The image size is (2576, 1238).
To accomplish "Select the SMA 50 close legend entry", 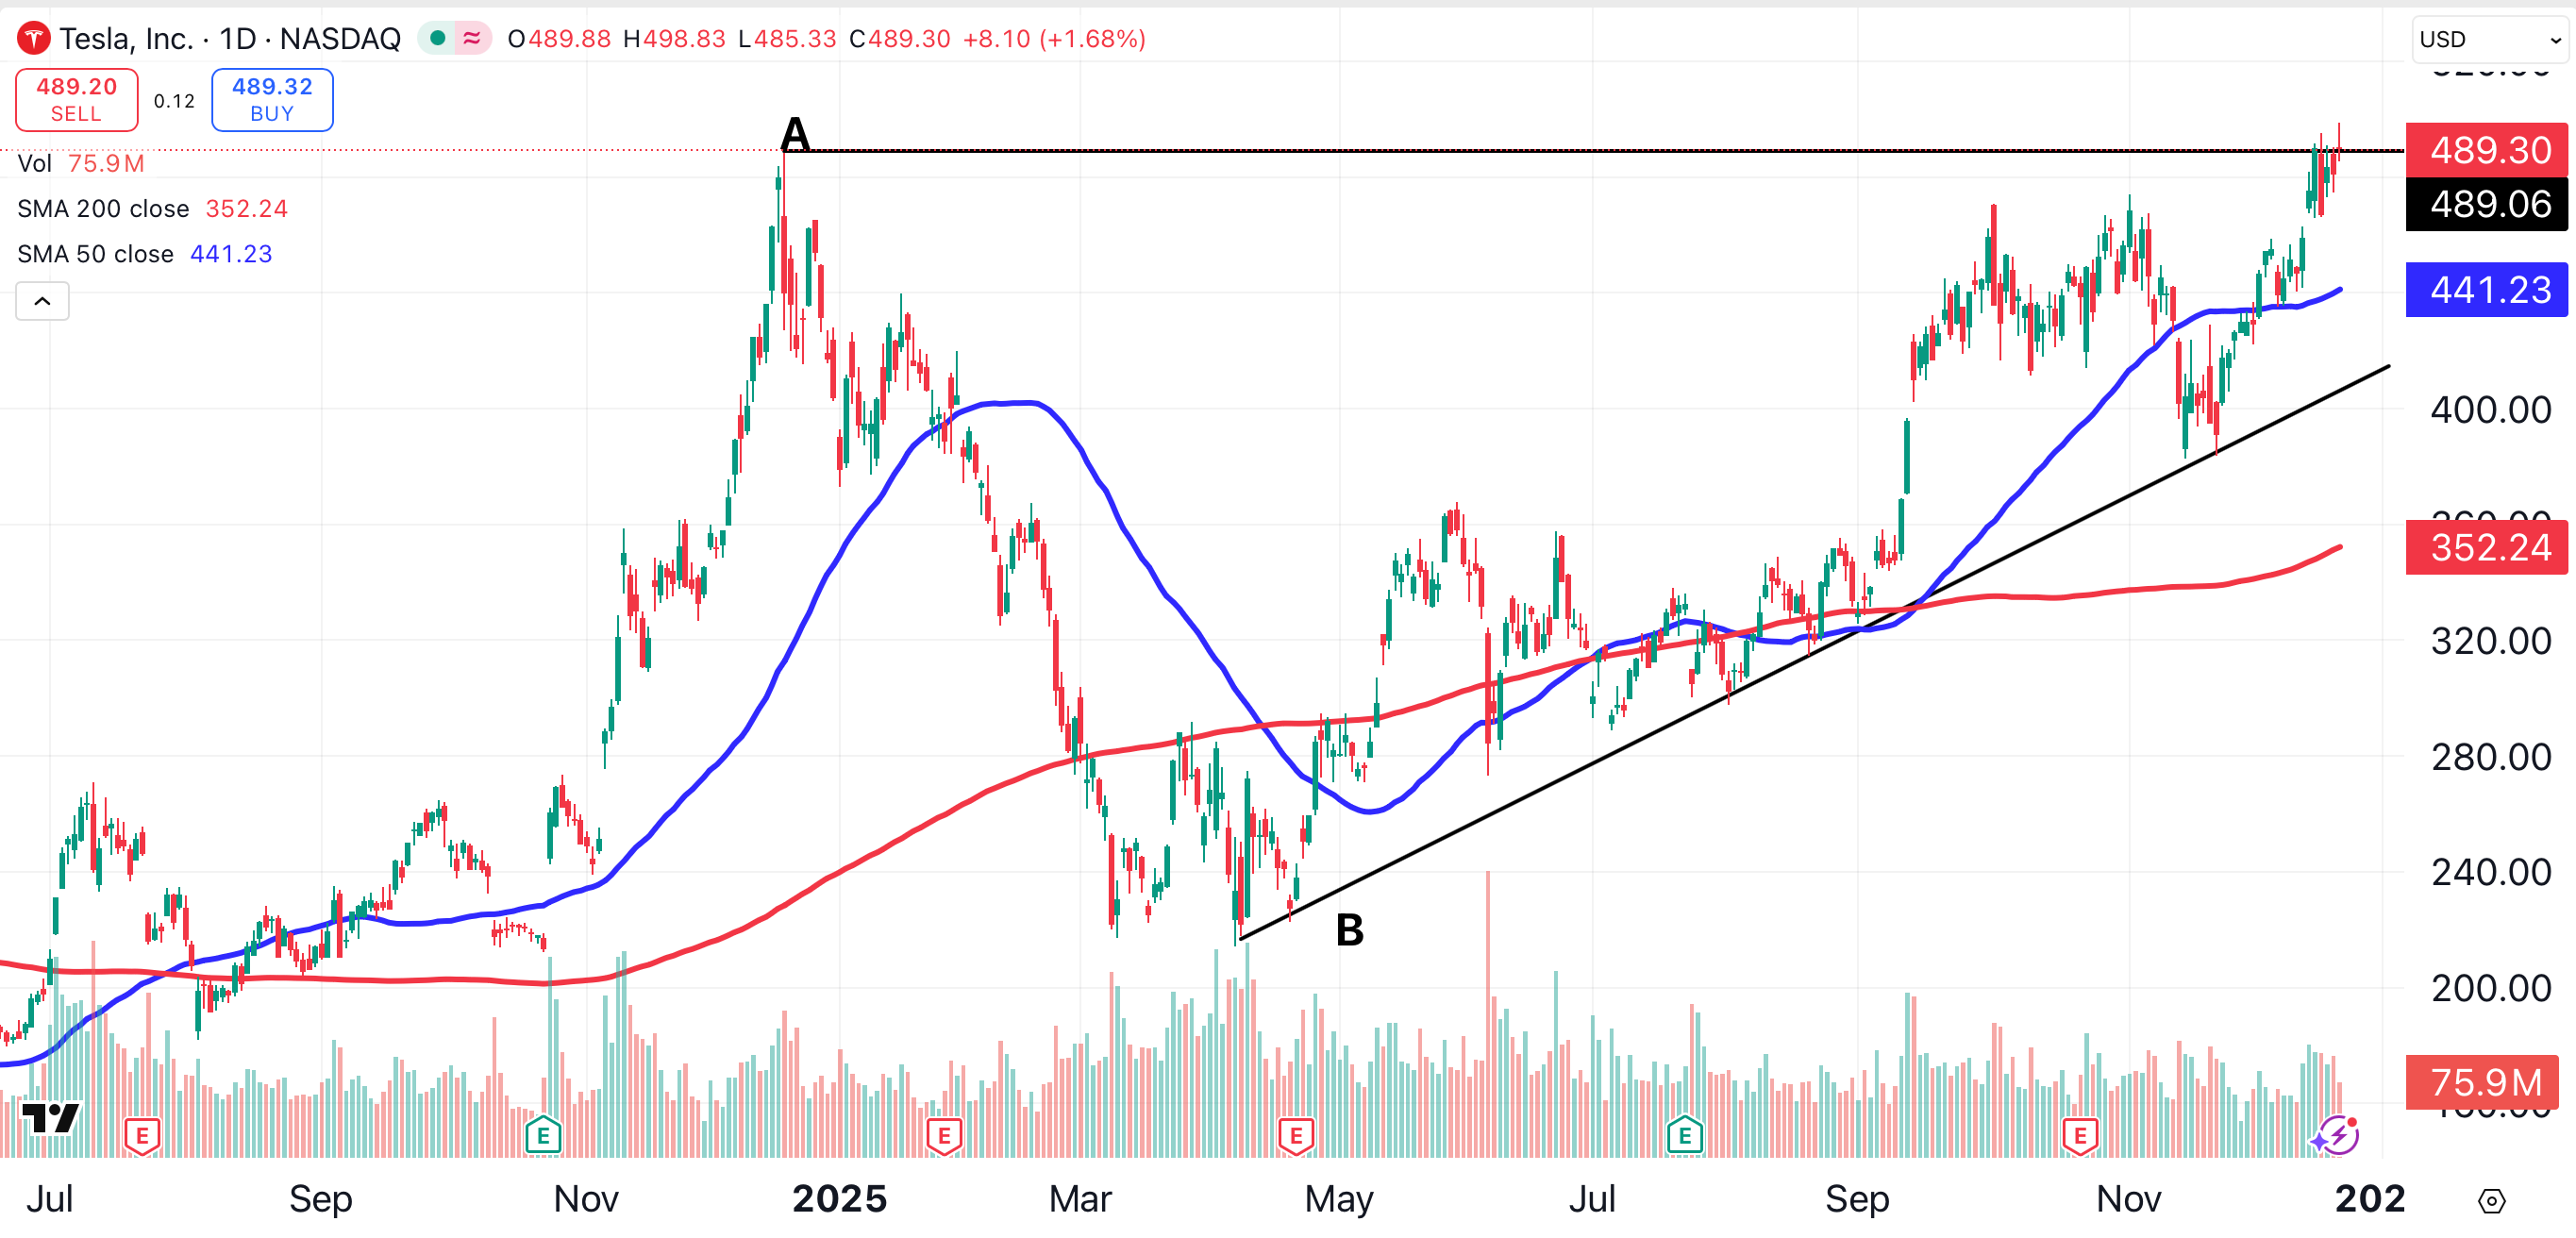I will coord(96,254).
